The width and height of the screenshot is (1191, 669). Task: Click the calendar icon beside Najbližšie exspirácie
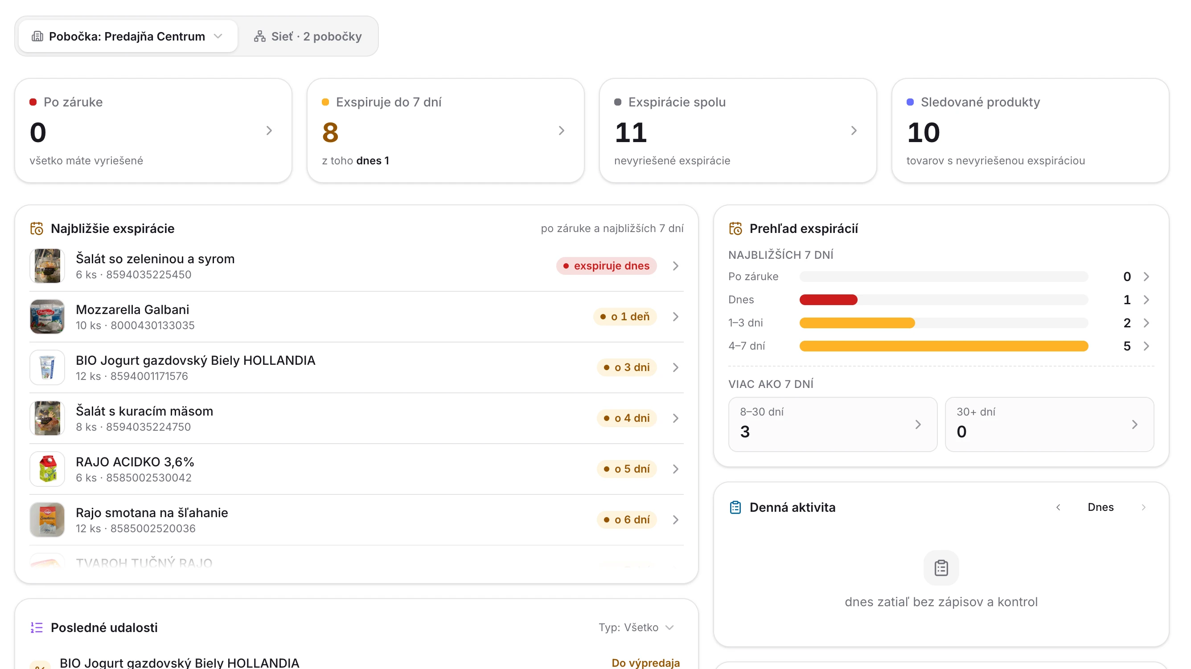click(x=37, y=228)
